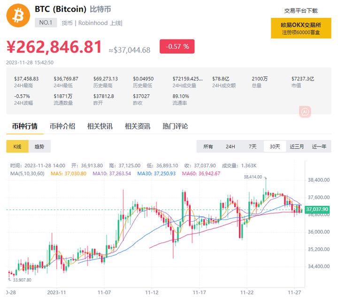
Task: Click the 2023-11-28 15:42:50 timestamp
Action: coord(30,63)
